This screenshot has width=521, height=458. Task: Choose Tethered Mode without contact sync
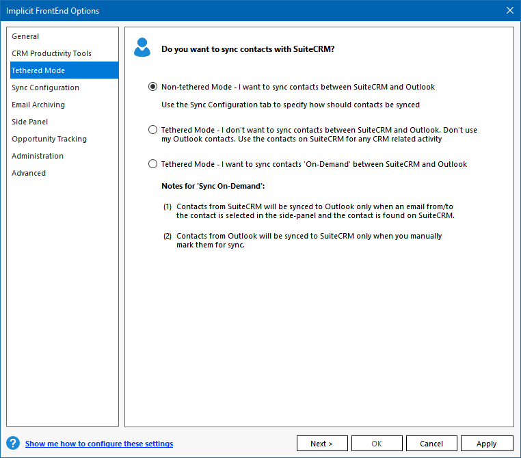click(152, 130)
